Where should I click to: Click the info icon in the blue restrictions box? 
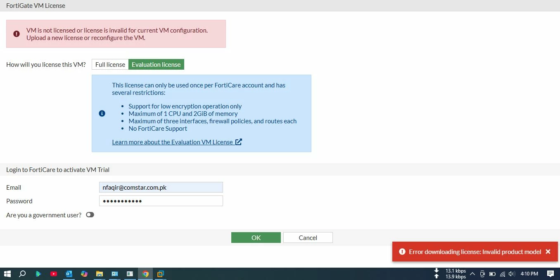[x=102, y=113]
